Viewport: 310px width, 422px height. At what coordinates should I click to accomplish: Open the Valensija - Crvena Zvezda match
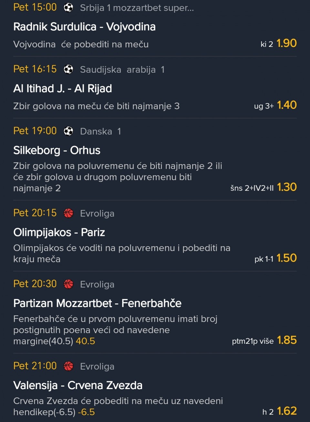pos(78,385)
